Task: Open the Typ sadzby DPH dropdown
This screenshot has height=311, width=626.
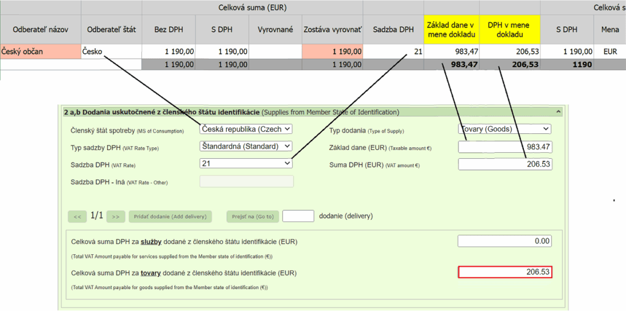Action: pyautogui.click(x=246, y=147)
